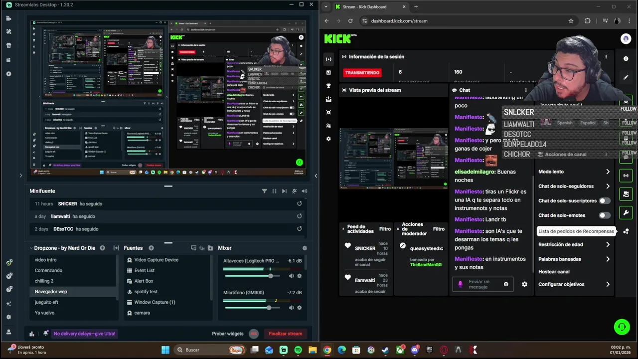Add a new source next to Fuentes
638x359 pixels.
tap(151, 248)
